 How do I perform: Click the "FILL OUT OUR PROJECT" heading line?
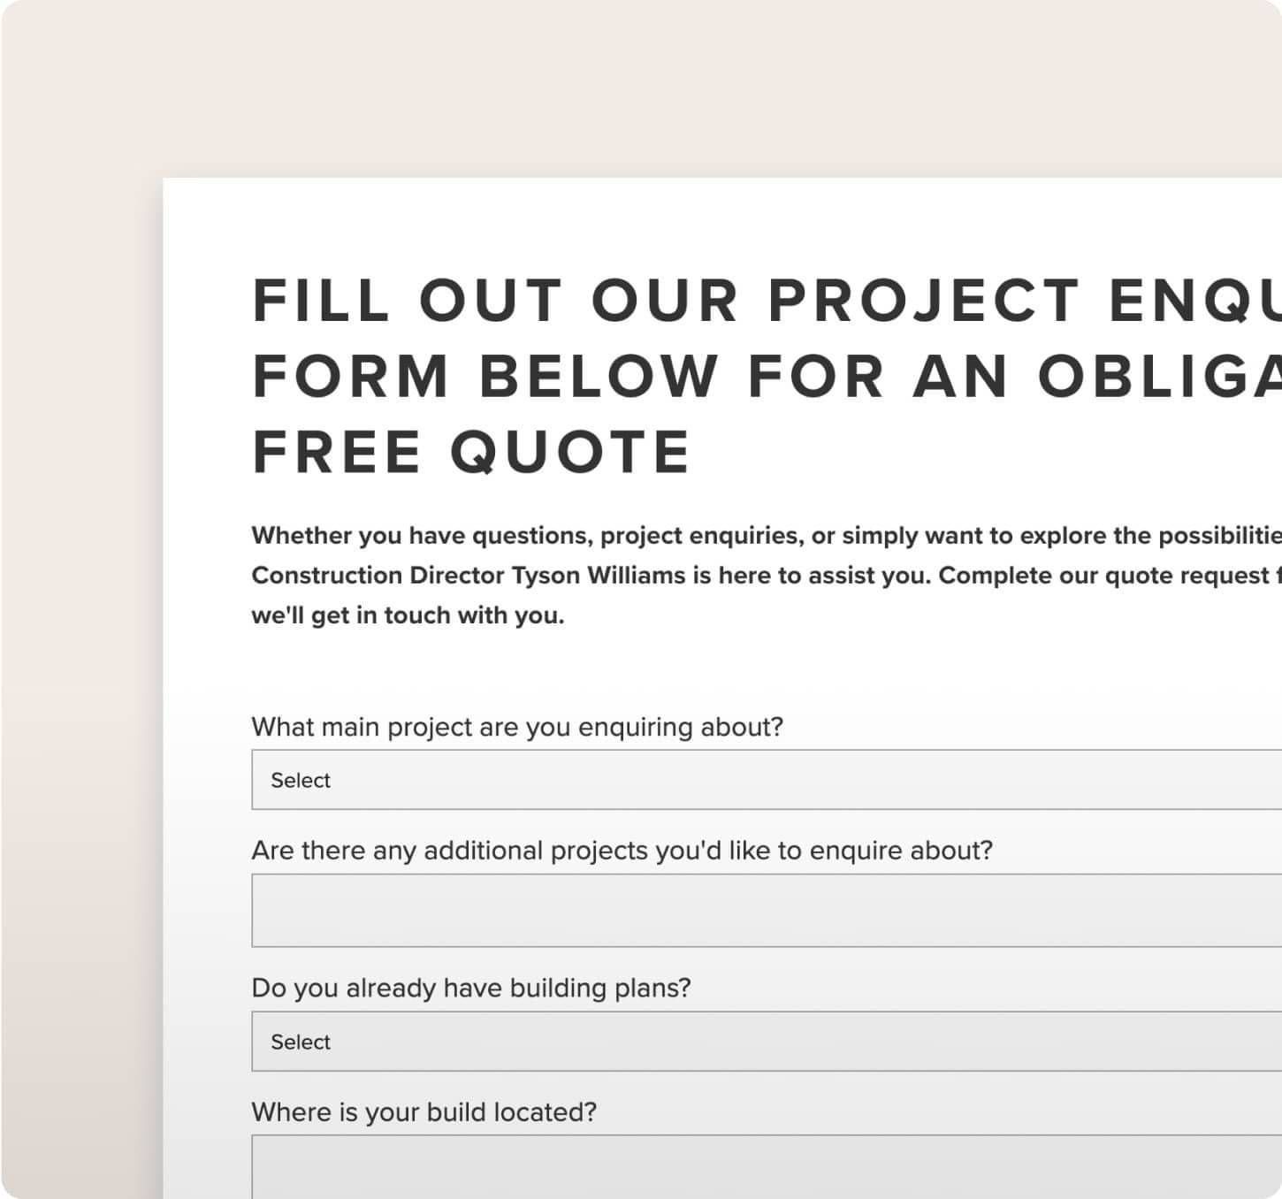click(766, 301)
